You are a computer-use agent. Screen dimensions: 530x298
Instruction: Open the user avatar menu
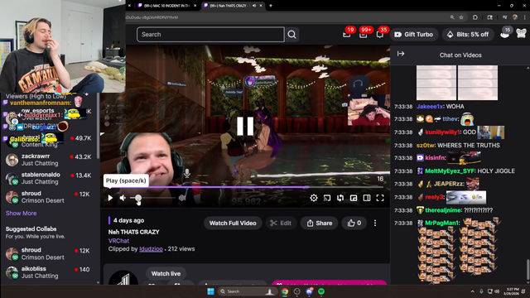pyautogui.click(x=521, y=33)
